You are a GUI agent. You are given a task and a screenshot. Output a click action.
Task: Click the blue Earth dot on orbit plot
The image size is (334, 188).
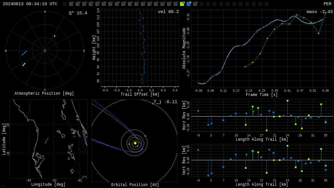(x=142, y=149)
